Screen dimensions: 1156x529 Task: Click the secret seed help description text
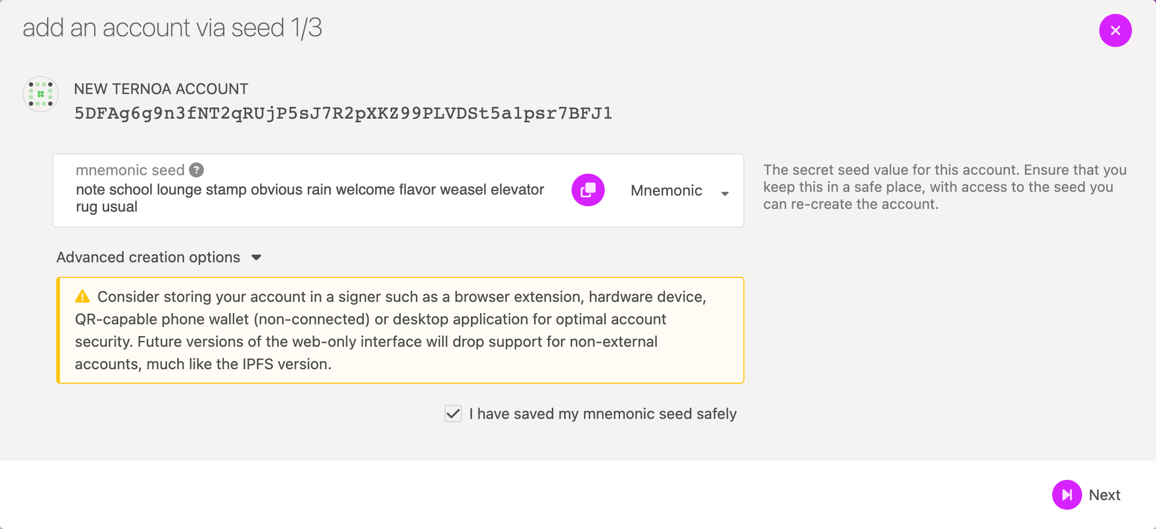point(945,187)
